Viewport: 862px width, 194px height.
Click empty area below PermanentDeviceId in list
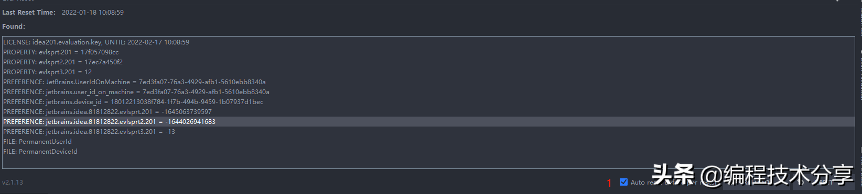(x=428, y=162)
